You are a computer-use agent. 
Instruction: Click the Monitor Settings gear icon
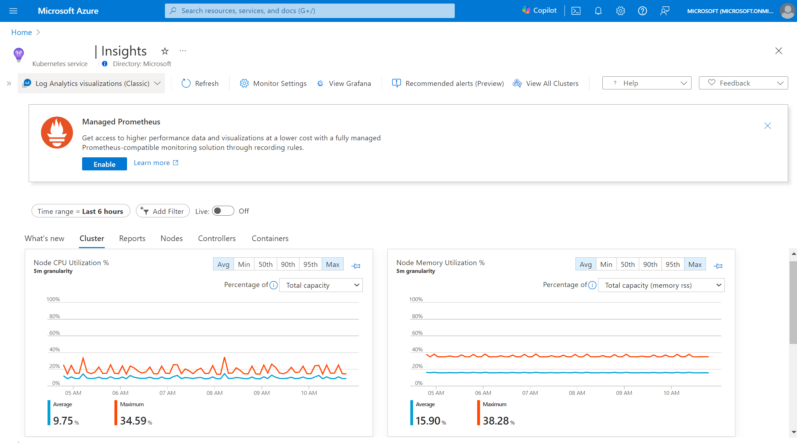(243, 83)
